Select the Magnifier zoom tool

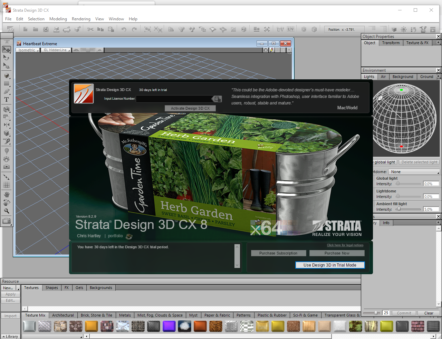click(x=7, y=211)
